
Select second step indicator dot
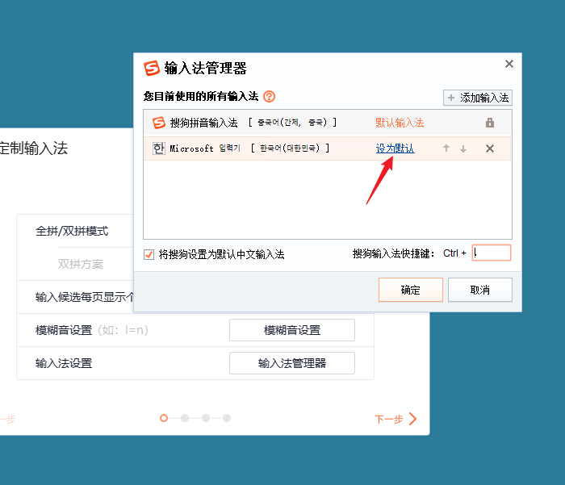point(185,418)
